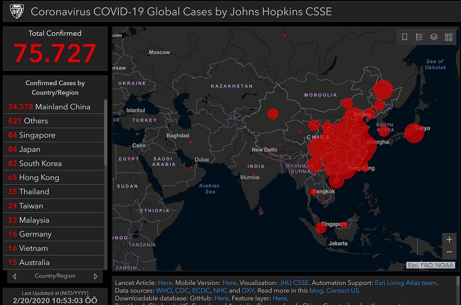This screenshot has width=461, height=305.
Task: Go to previous list with left arrow
Action: 14,276
